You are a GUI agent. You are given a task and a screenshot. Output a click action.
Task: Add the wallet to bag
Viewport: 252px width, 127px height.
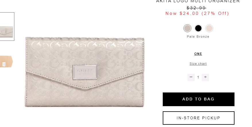pos(199,99)
